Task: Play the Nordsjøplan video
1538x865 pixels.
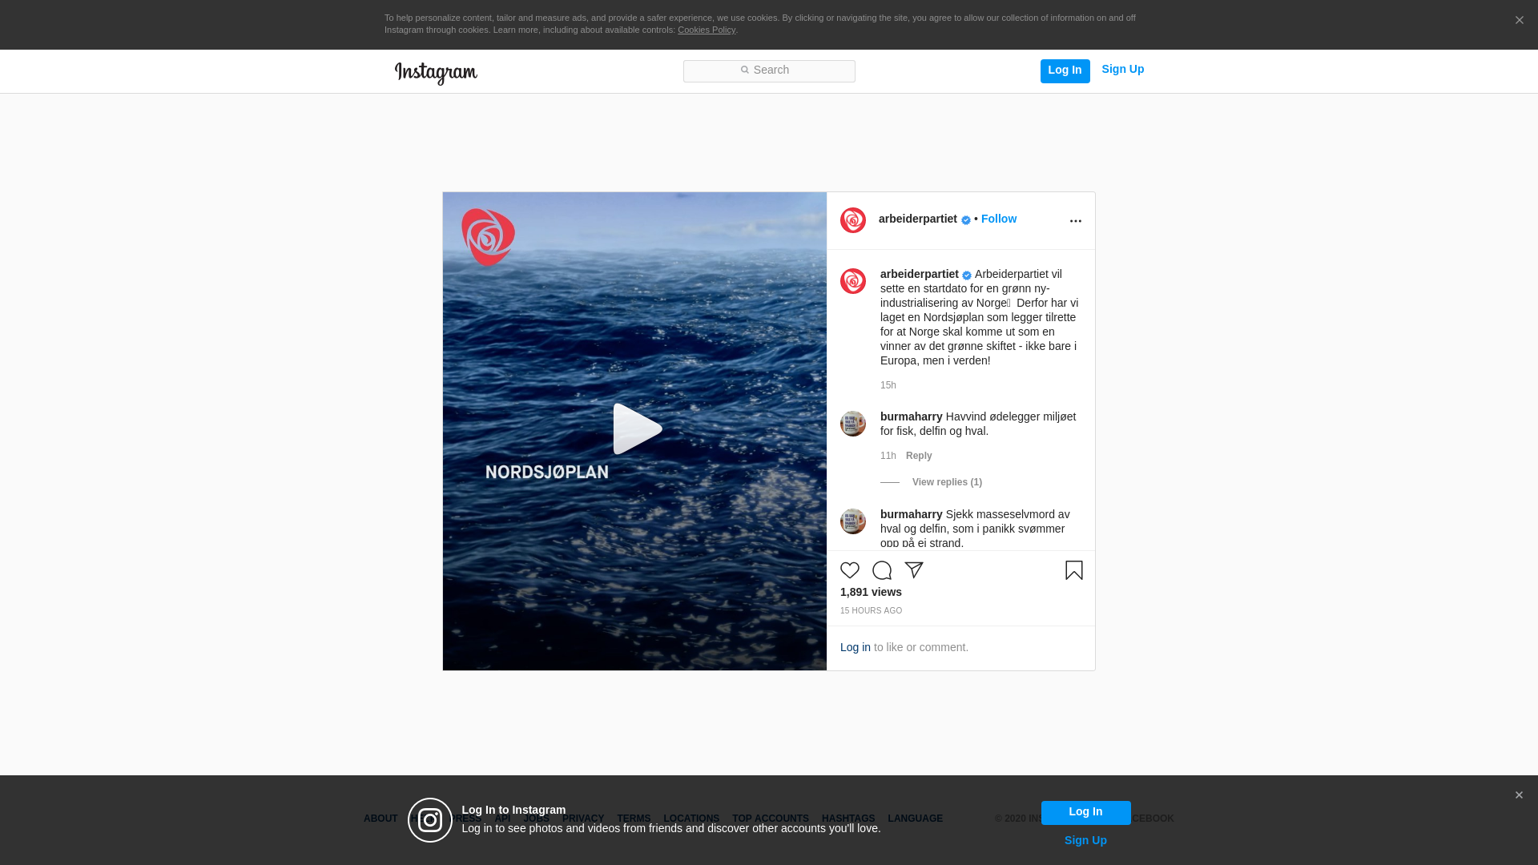Action: 636,429
